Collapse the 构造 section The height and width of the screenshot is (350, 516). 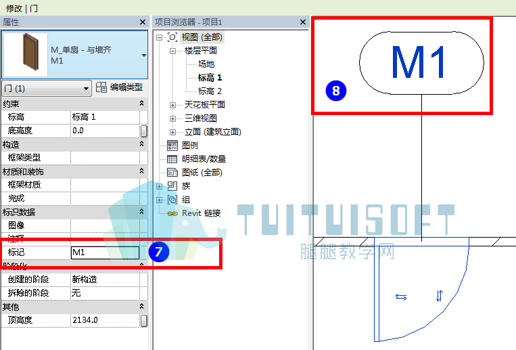tap(141, 144)
